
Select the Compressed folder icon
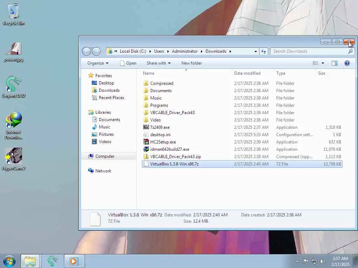(x=146, y=83)
